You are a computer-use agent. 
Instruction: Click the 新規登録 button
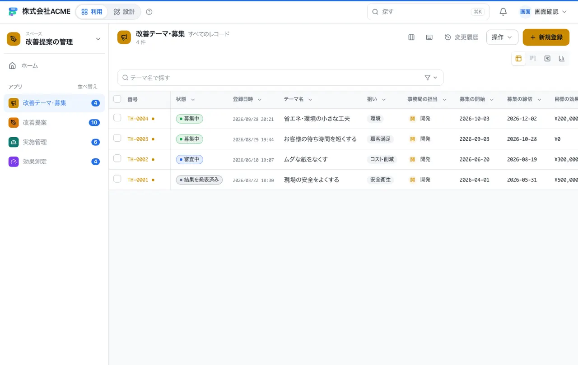coord(546,37)
